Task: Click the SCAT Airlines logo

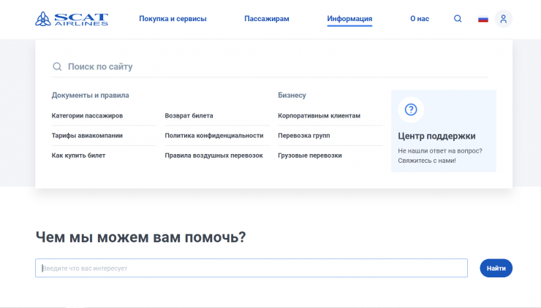Action: click(x=71, y=19)
